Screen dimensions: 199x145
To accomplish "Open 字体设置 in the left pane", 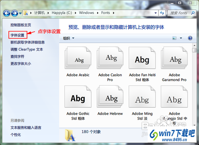I will (18, 35).
